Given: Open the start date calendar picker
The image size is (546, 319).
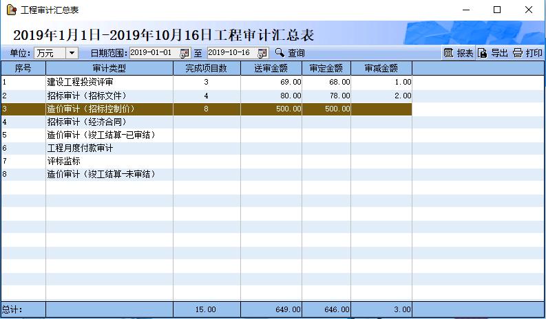Looking at the screenshot, I should coord(184,53).
